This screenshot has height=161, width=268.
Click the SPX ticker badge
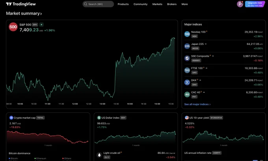pos(35,25)
